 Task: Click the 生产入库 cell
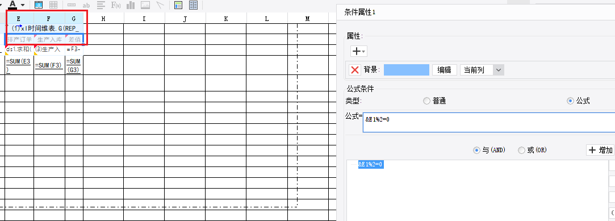[x=49, y=39]
